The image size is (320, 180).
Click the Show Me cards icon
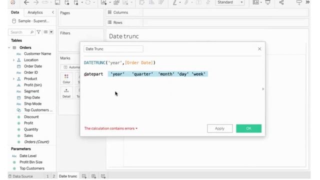[x=255, y=2]
